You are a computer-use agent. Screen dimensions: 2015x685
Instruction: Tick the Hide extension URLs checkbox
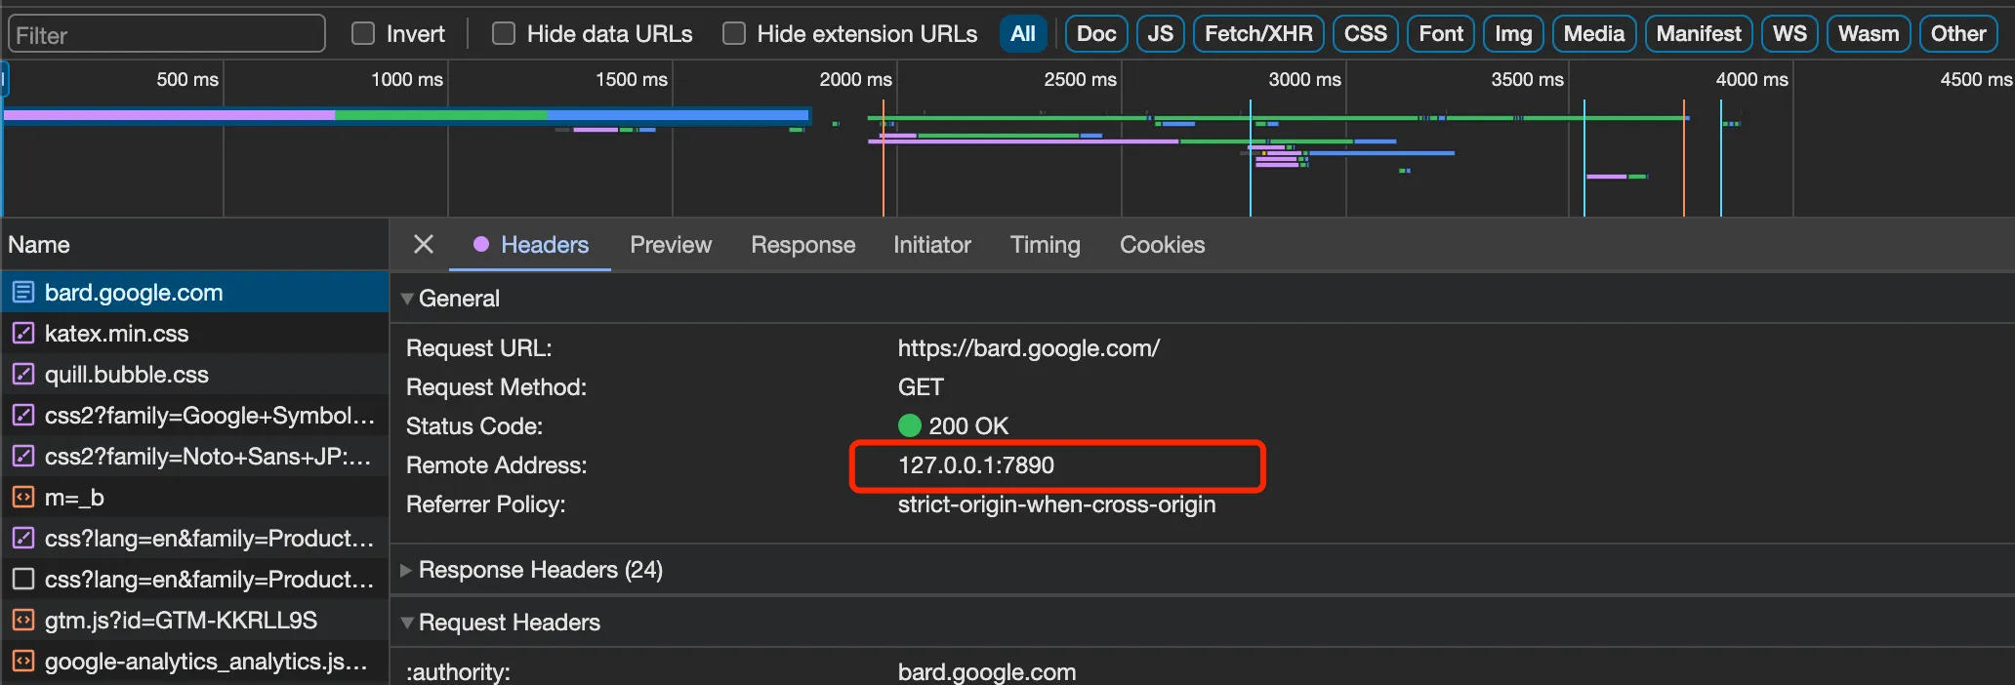click(x=734, y=34)
